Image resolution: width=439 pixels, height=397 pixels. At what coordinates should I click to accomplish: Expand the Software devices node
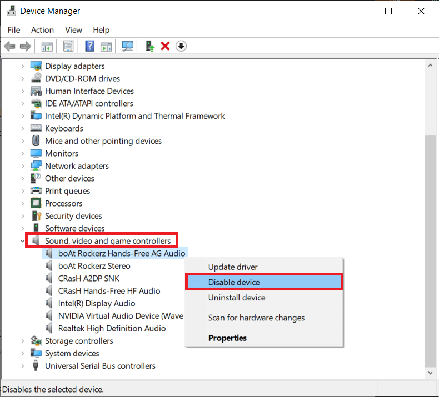point(23,229)
